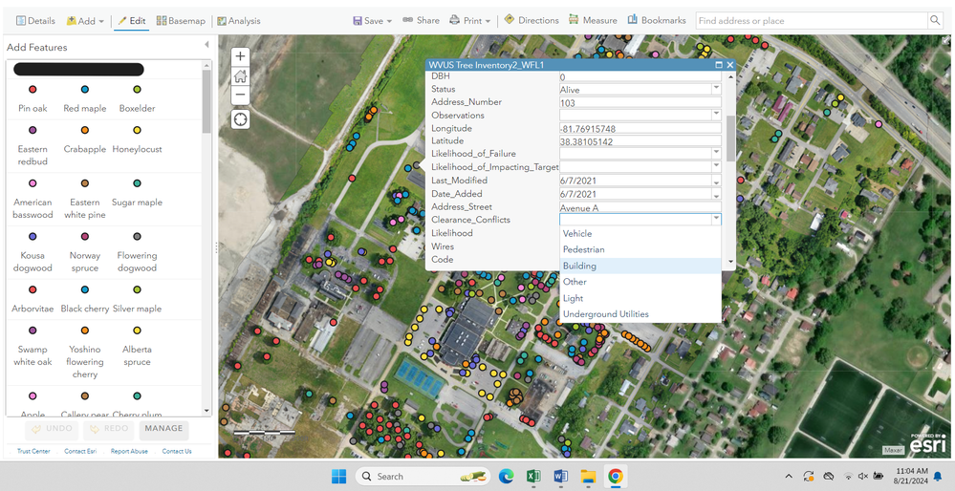Open the Observations dropdown arrow
The width and height of the screenshot is (955, 491).
coord(716,115)
